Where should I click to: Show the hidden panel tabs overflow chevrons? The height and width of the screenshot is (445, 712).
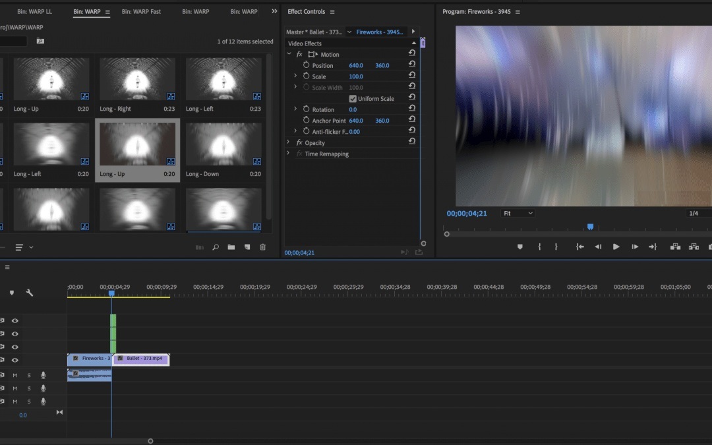coord(274,11)
